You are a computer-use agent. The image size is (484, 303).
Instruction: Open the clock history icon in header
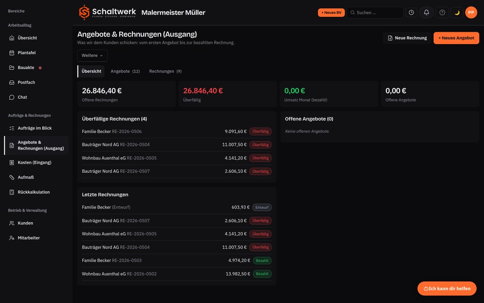point(411,13)
